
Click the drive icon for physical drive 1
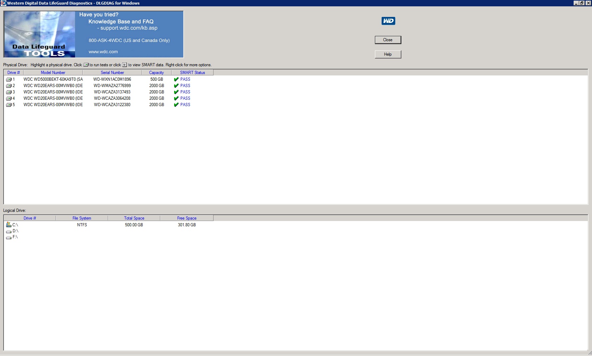point(9,80)
